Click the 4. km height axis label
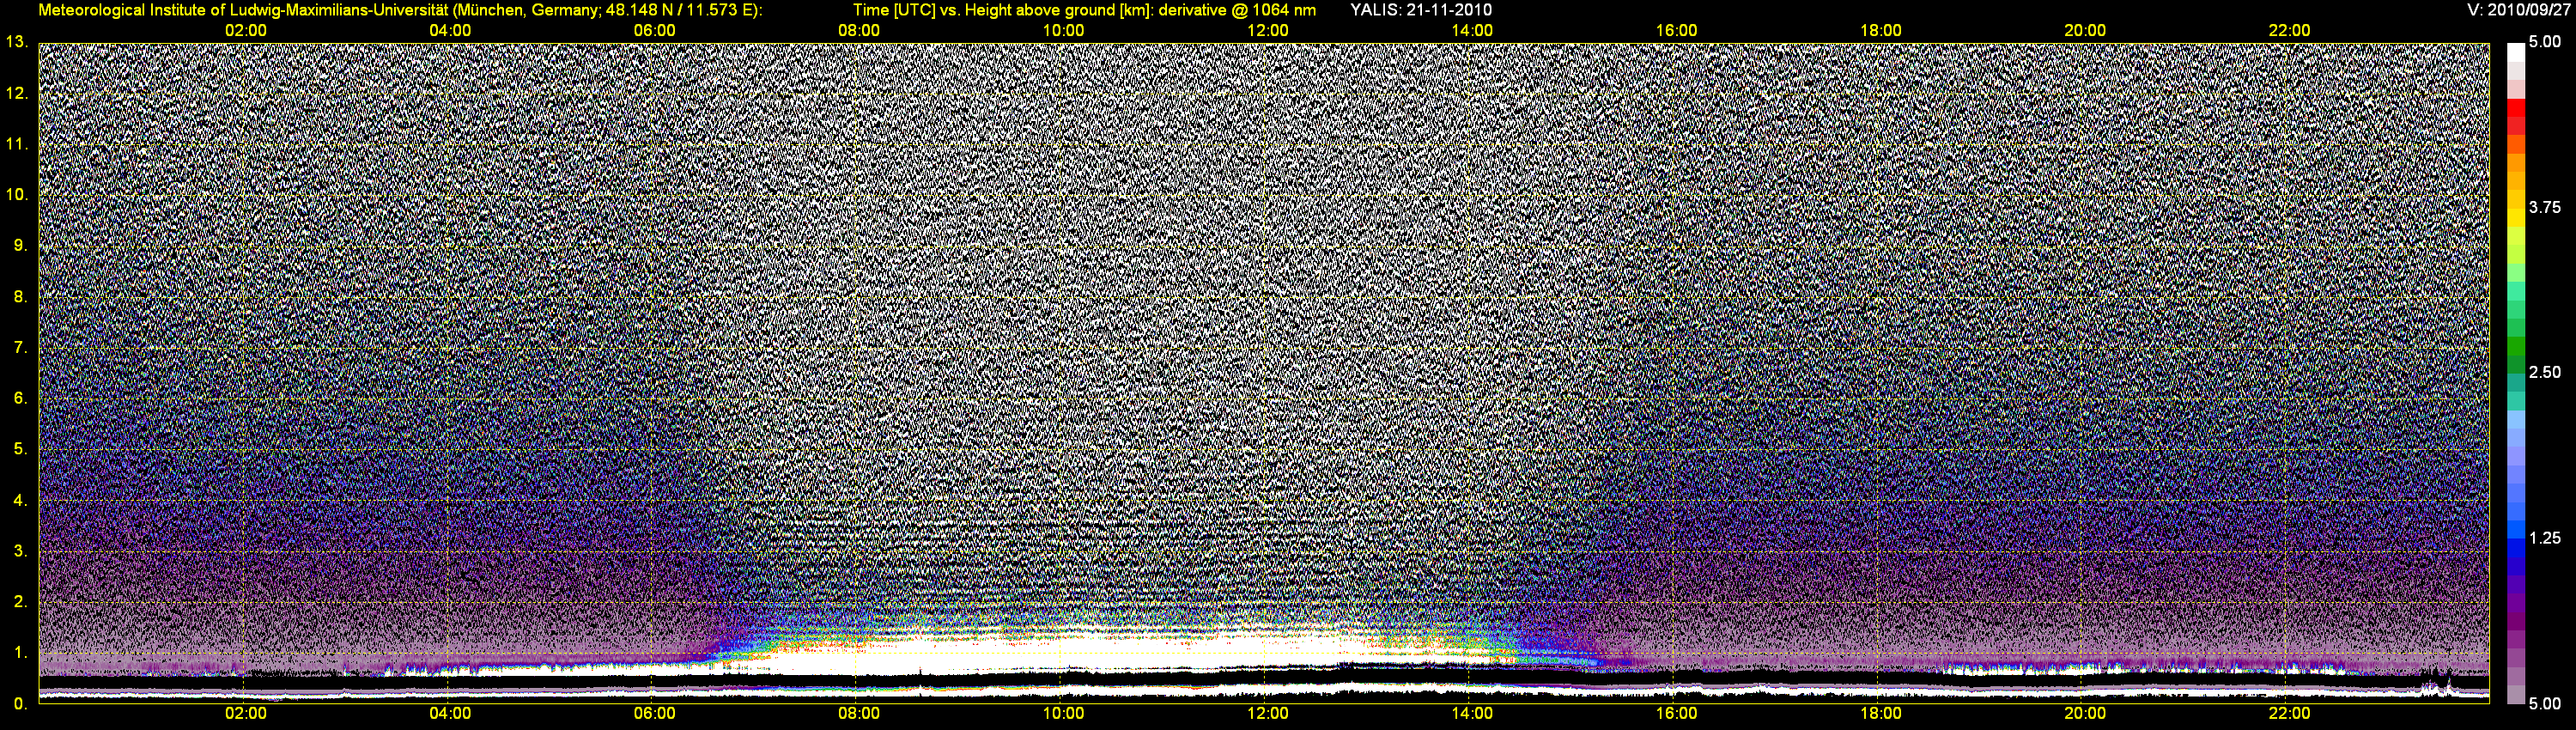Viewport: 2576px width, 730px height. coord(20,500)
